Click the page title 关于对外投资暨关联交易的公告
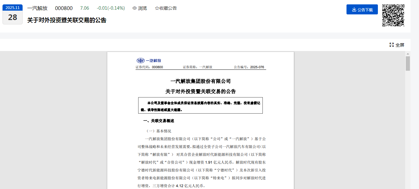 pos(67,20)
